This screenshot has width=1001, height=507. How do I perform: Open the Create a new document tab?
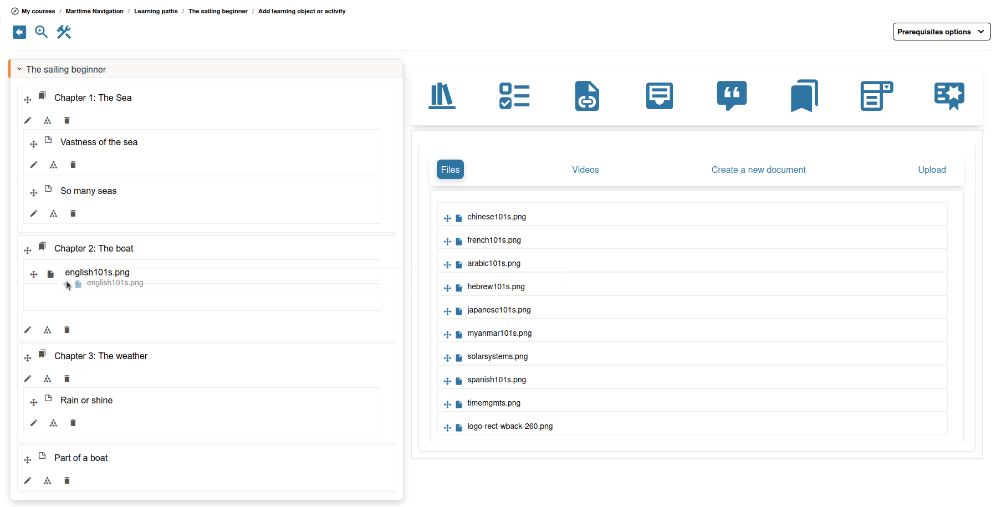[x=758, y=170]
